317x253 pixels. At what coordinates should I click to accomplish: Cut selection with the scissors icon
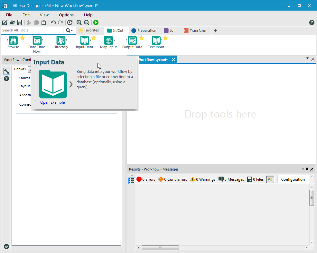(29, 22)
